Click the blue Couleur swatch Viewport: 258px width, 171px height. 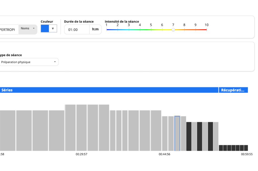coord(45,29)
